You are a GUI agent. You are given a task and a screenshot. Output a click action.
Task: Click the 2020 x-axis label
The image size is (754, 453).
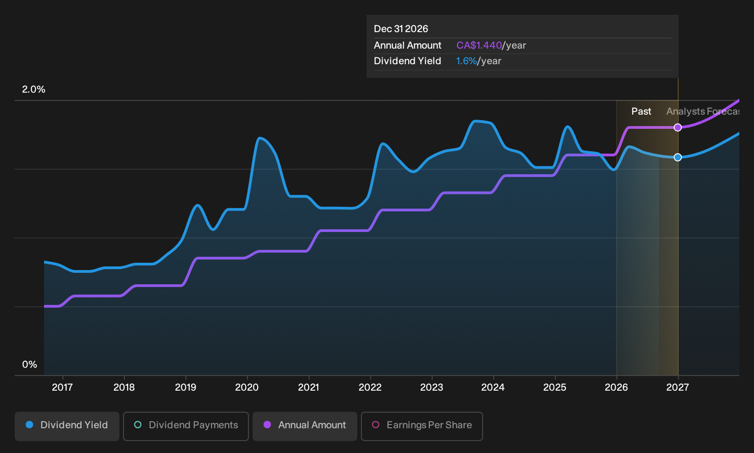247,387
